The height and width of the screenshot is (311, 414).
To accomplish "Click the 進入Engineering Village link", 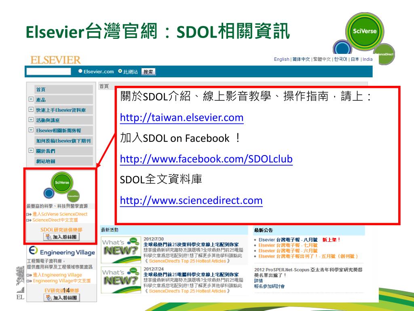I will (x=57, y=275).
